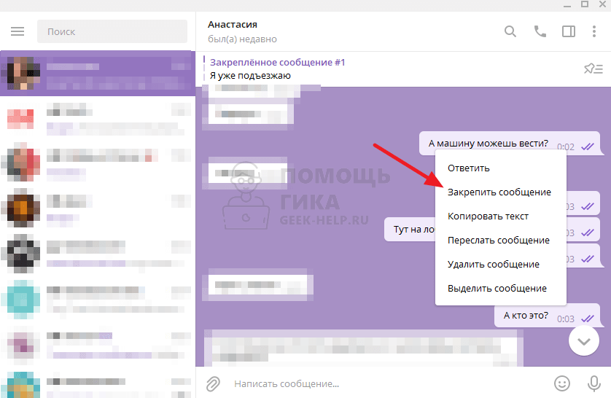The width and height of the screenshot is (611, 398).
Task: Click 'Выделить сообщение' menu item
Action: tap(497, 288)
